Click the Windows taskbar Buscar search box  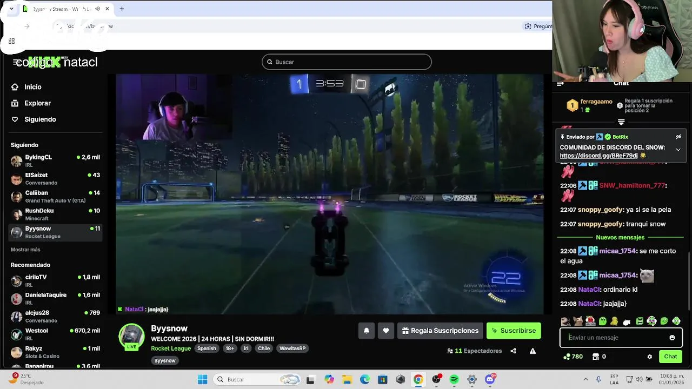(x=257, y=379)
